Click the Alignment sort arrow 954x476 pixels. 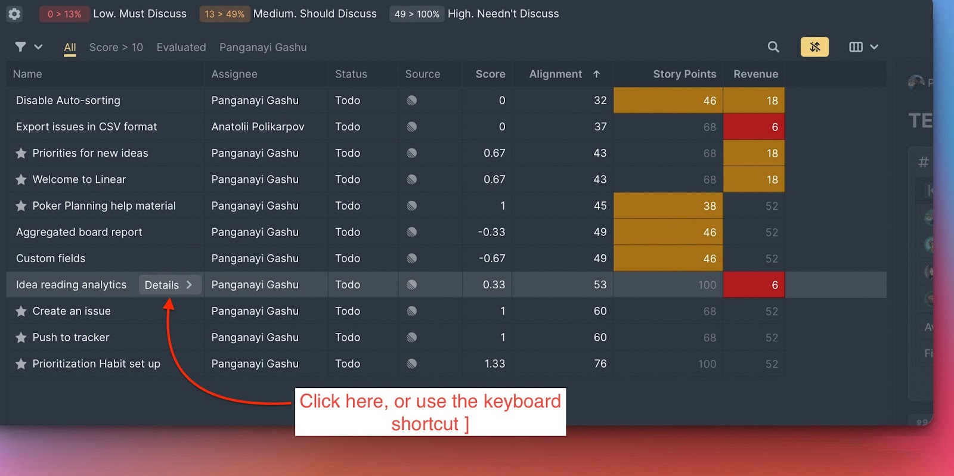click(596, 74)
